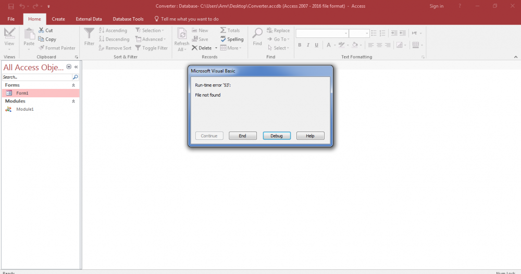
Task: Click the Filter funnel icon
Action: pyautogui.click(x=89, y=34)
